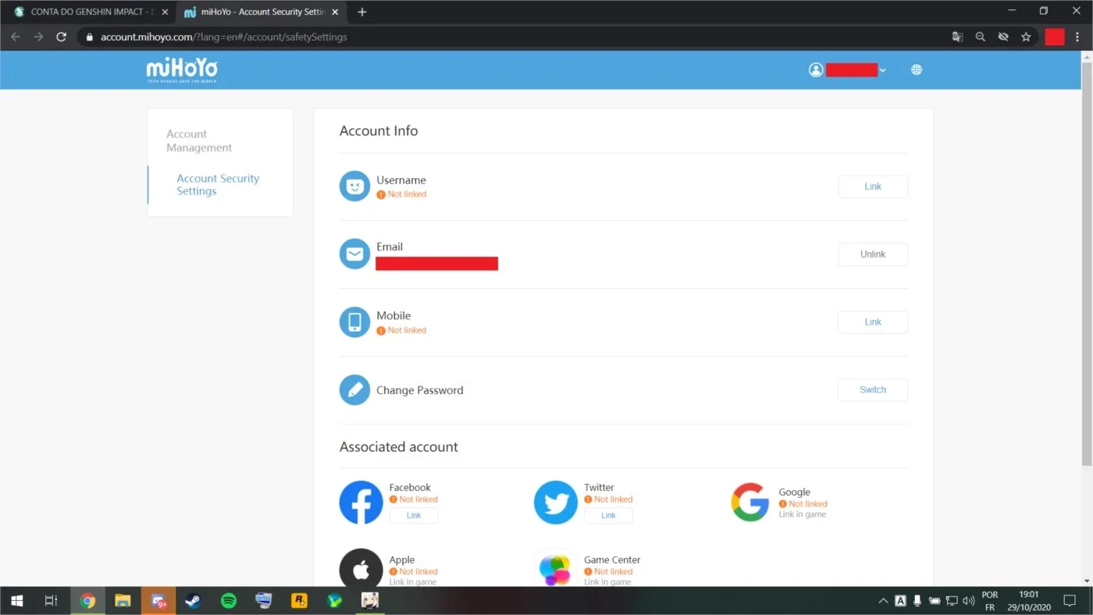The height and width of the screenshot is (615, 1093).
Task: Switch the POR FR keyboard language indicator
Action: pyautogui.click(x=990, y=601)
